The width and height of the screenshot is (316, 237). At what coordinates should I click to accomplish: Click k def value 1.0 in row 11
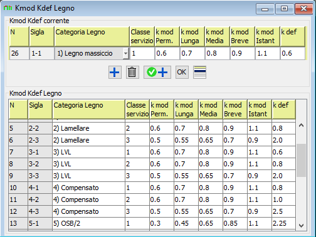point(278,199)
